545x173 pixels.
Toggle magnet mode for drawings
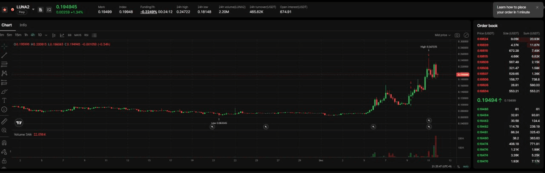click(x=4, y=143)
